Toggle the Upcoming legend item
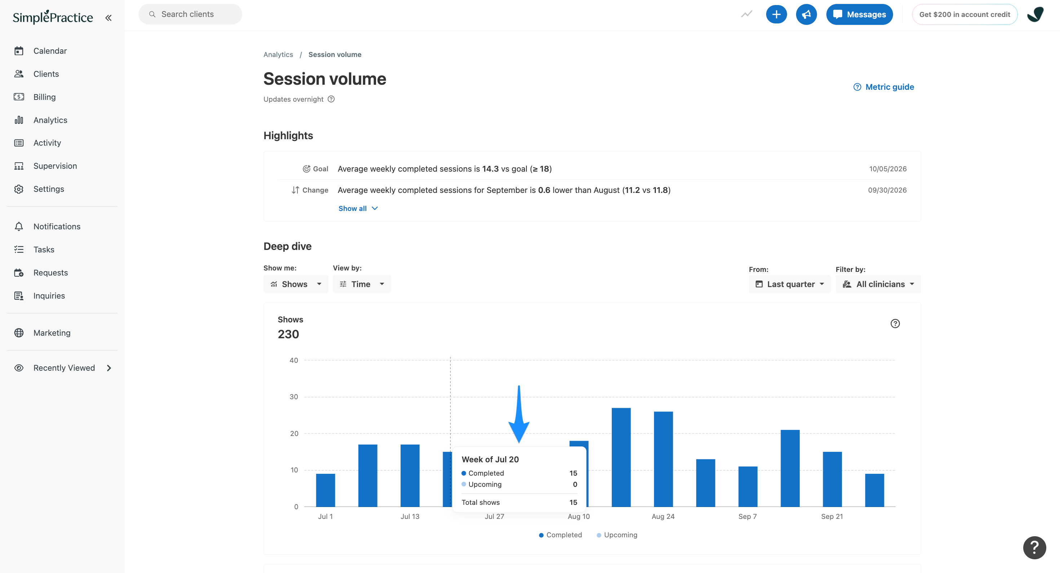Viewport: 1060px width, 573px height. [617, 535]
